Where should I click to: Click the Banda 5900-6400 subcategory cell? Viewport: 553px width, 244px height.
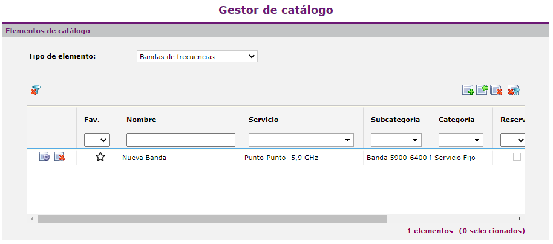pyautogui.click(x=397, y=158)
